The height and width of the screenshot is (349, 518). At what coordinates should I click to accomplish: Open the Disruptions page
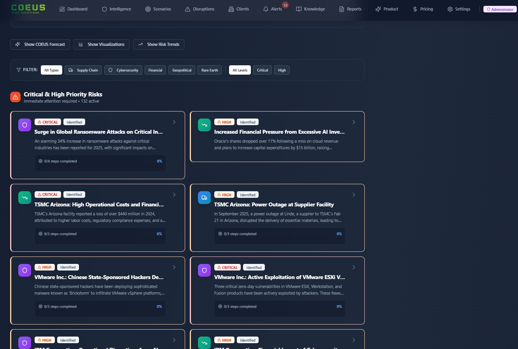pyautogui.click(x=199, y=9)
